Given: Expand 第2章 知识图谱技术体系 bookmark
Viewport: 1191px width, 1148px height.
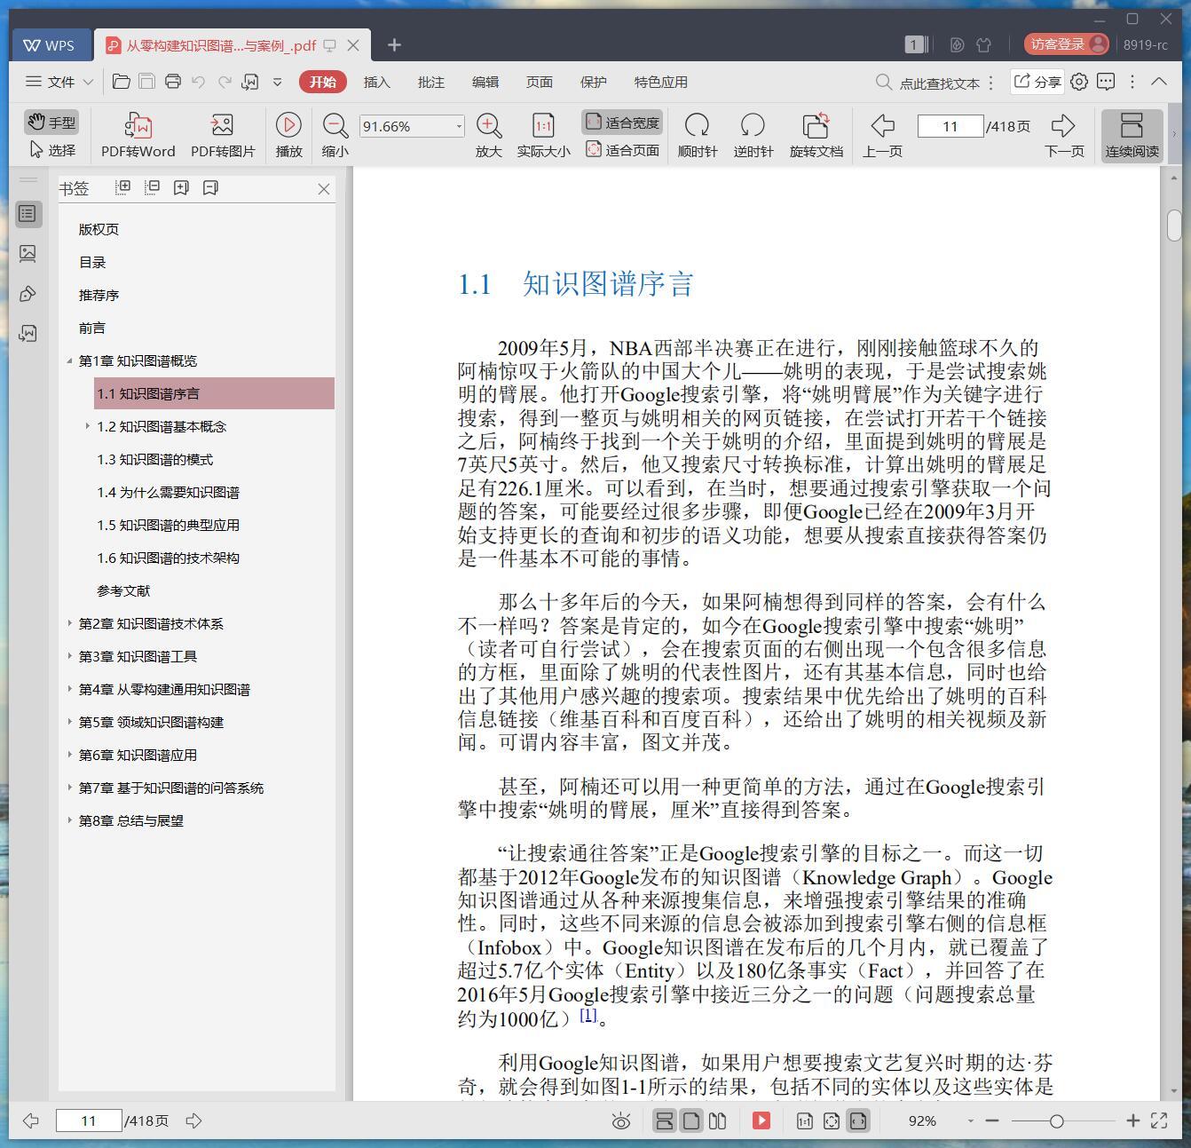Looking at the screenshot, I should (x=69, y=623).
